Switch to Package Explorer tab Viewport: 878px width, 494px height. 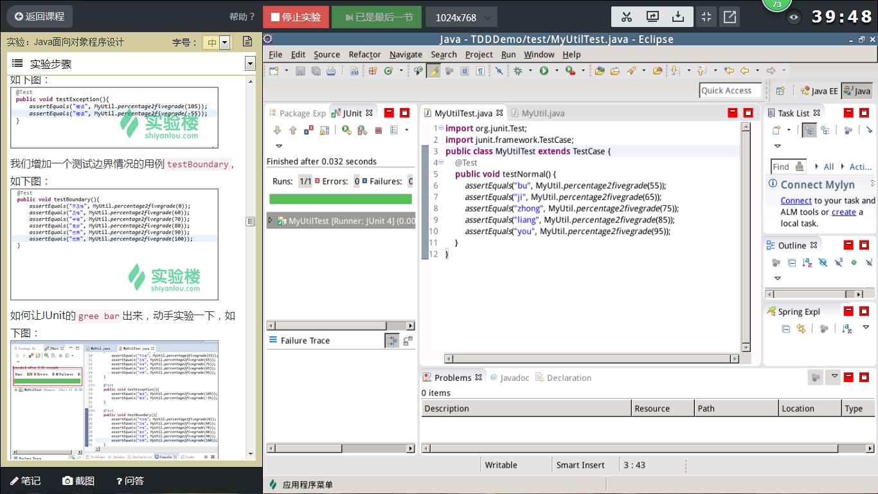(298, 113)
